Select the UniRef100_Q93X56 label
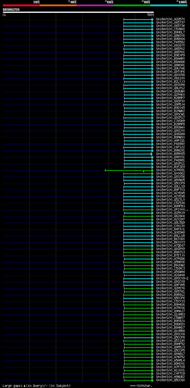 170,177
